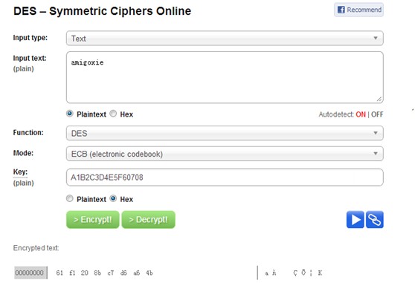
Task: Select Plaintext radio for the key
Action: 70,198
